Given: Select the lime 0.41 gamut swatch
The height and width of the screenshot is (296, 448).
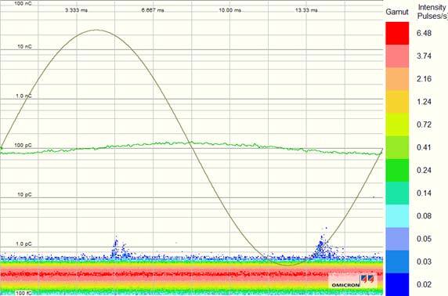Looking at the screenshot, I should 397,147.
